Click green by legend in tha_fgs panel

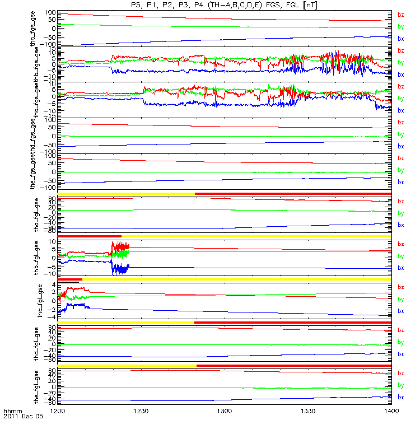pyautogui.click(x=400, y=27)
